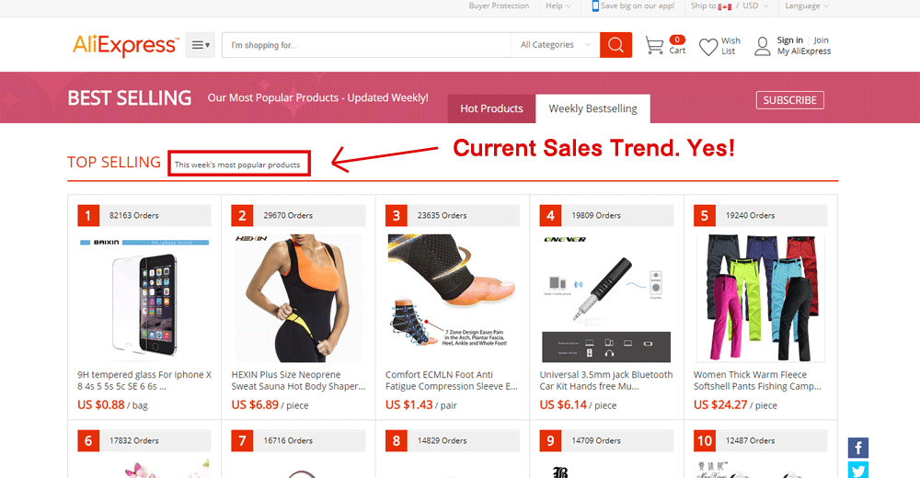Click the "23635 Orders" label
This screenshot has width=920, height=478.
(x=443, y=215)
